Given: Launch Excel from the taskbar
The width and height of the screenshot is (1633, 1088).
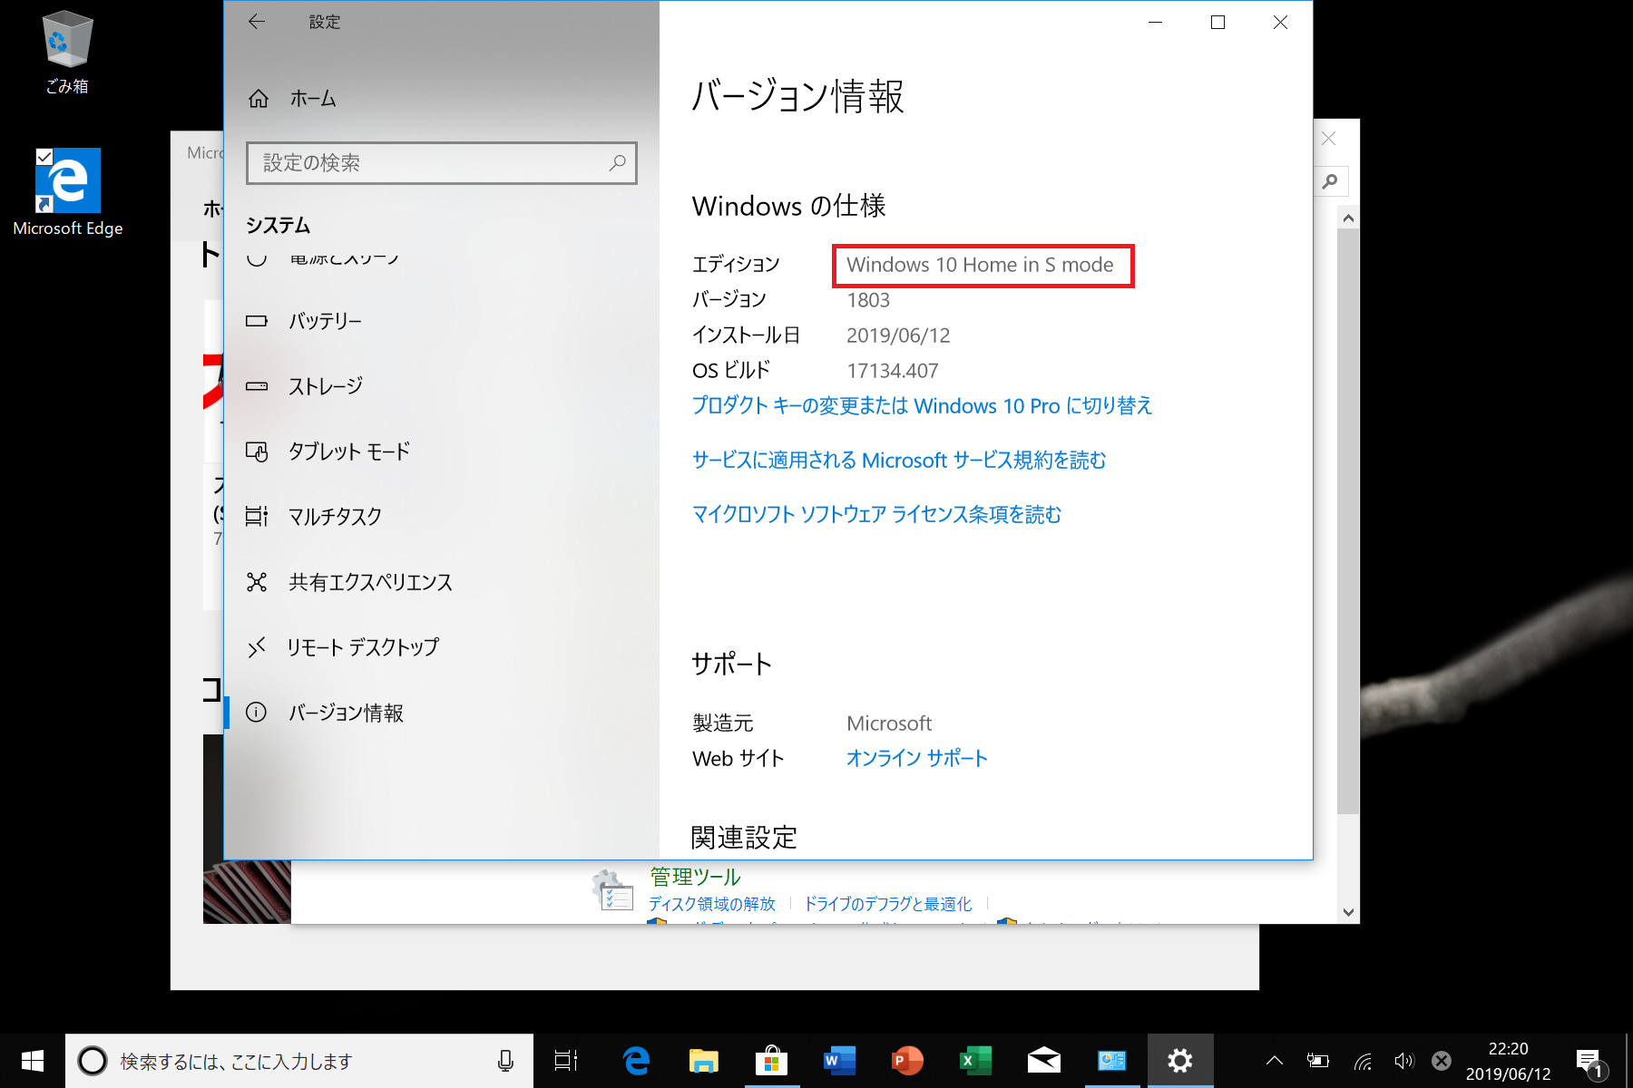Looking at the screenshot, I should [x=975, y=1061].
